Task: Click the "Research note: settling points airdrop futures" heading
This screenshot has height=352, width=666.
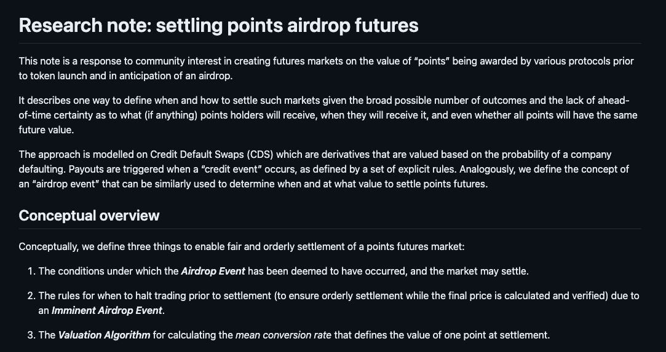Action: click(x=218, y=25)
